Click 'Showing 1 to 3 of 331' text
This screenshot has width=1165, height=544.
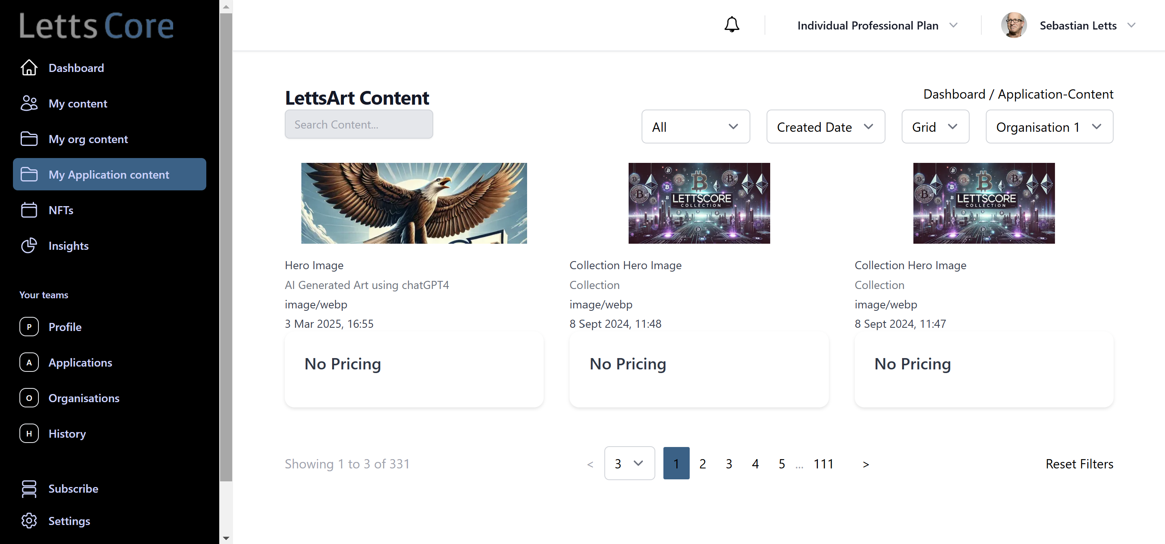[x=347, y=464]
